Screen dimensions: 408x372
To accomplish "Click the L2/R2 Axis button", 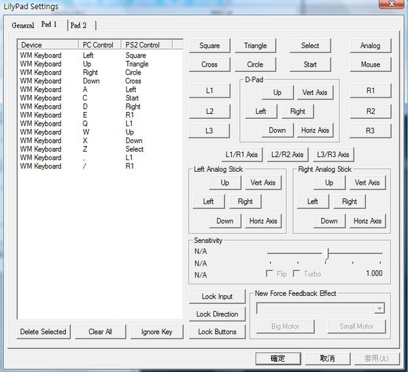I will click(288, 155).
